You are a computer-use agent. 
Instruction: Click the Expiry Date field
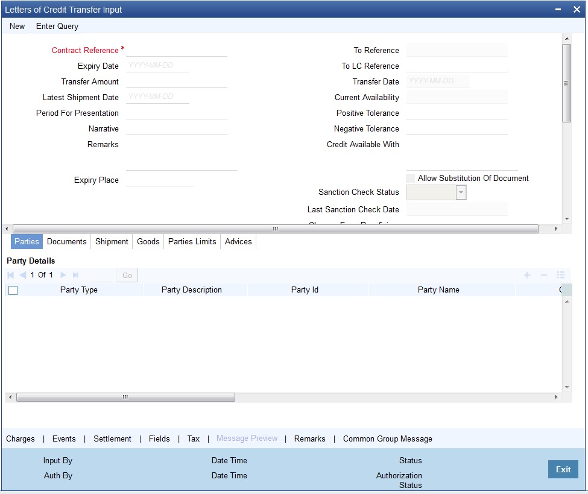click(x=157, y=65)
